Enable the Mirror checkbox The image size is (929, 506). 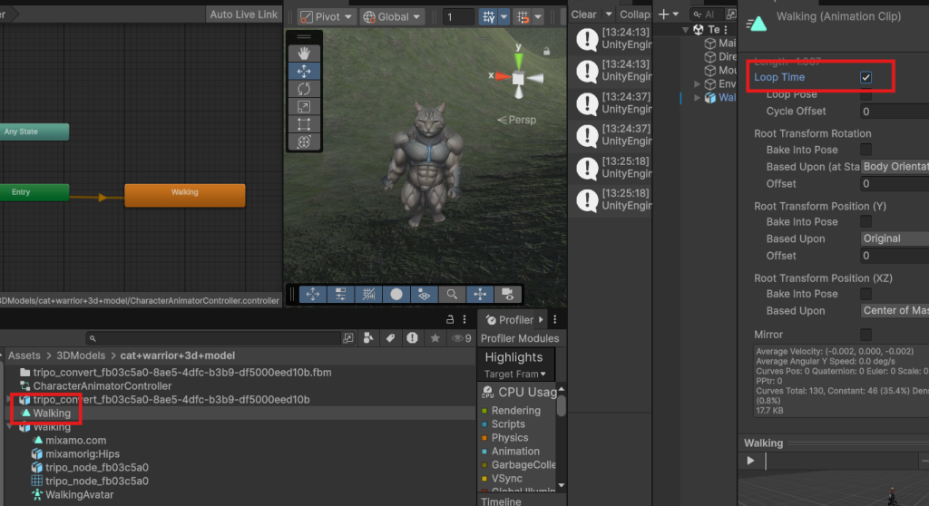[865, 336]
